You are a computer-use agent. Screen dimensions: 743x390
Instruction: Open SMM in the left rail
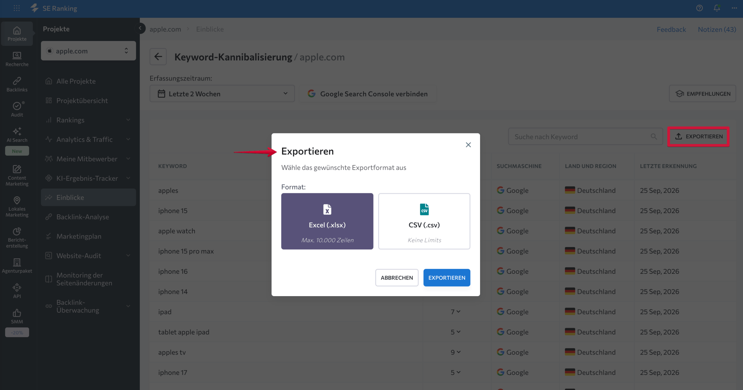[x=17, y=316]
